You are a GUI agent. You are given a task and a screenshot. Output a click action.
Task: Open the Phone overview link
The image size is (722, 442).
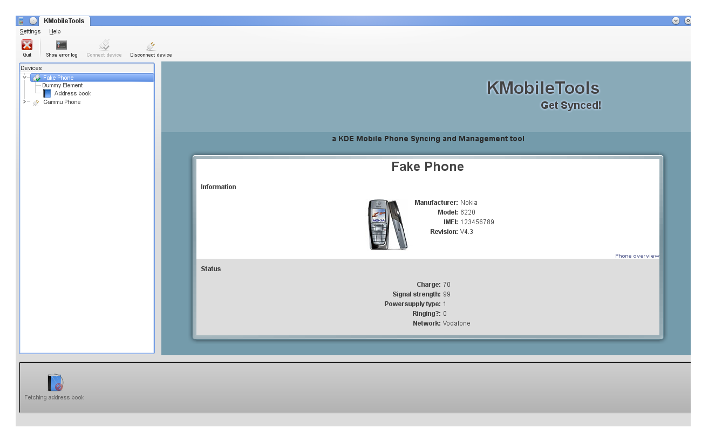637,256
